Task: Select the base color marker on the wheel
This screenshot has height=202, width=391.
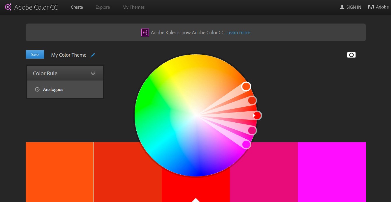Action: pos(257,115)
